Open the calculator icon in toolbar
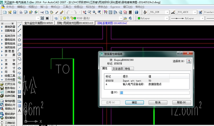214x126 pixels. click(130, 12)
